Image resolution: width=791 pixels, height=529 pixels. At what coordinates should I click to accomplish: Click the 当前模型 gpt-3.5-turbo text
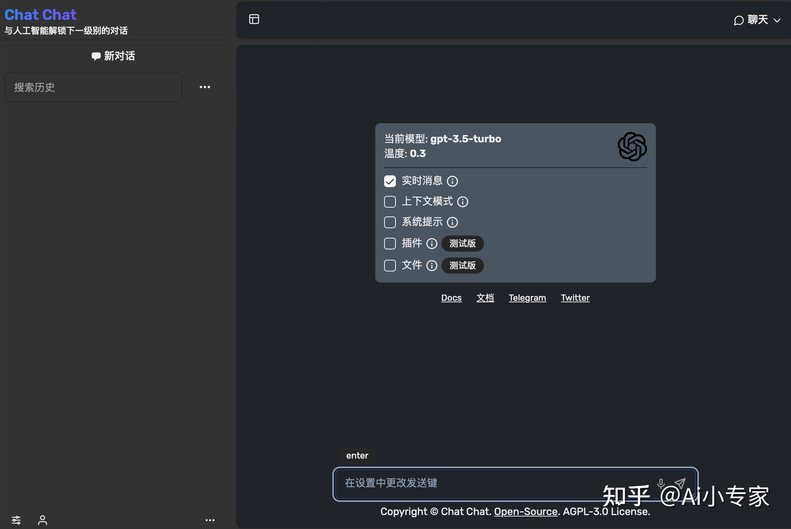coord(443,139)
